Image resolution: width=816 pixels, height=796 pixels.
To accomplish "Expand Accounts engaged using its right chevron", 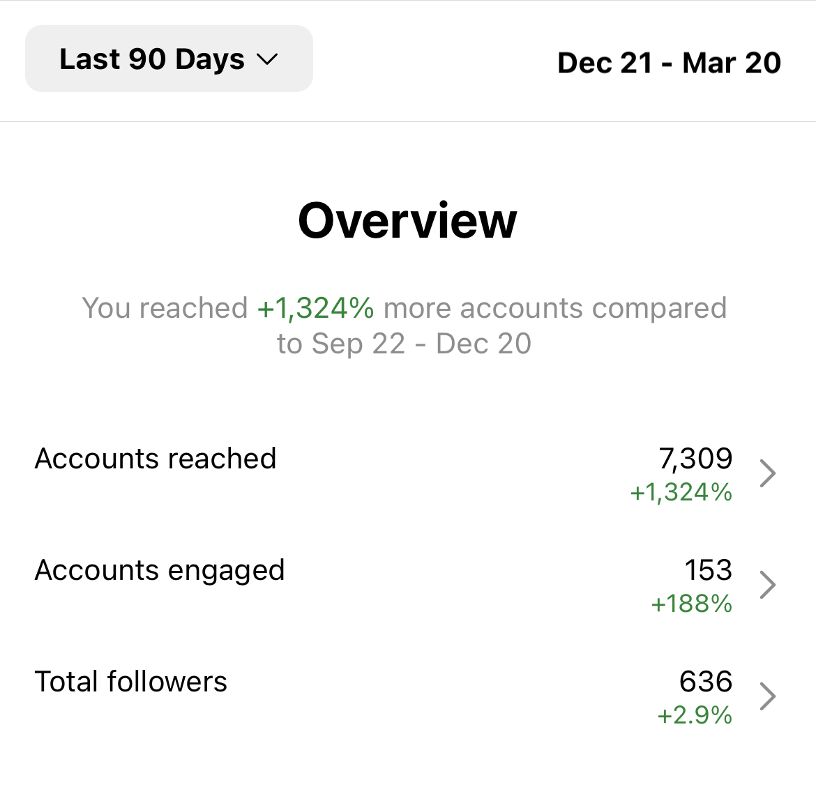I will pos(767,585).
